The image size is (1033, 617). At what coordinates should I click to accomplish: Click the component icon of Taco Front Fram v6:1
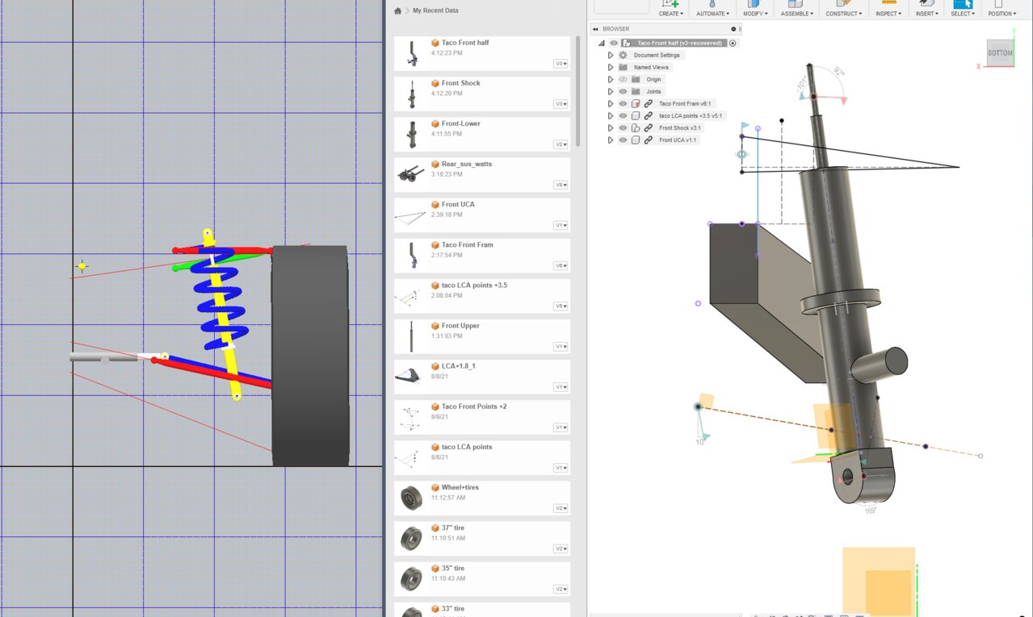[636, 103]
